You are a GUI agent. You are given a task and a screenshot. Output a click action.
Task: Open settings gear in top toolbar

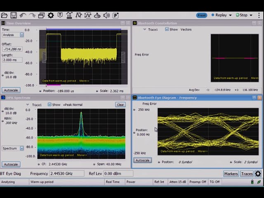tap(51, 15)
